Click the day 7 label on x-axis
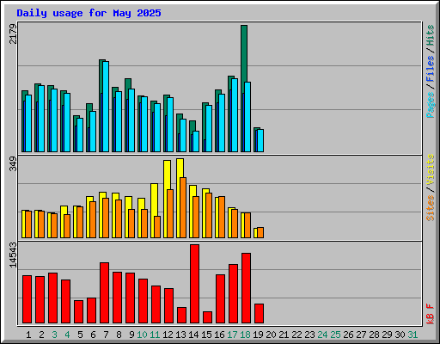This screenshot has height=344, width=440. [106, 335]
